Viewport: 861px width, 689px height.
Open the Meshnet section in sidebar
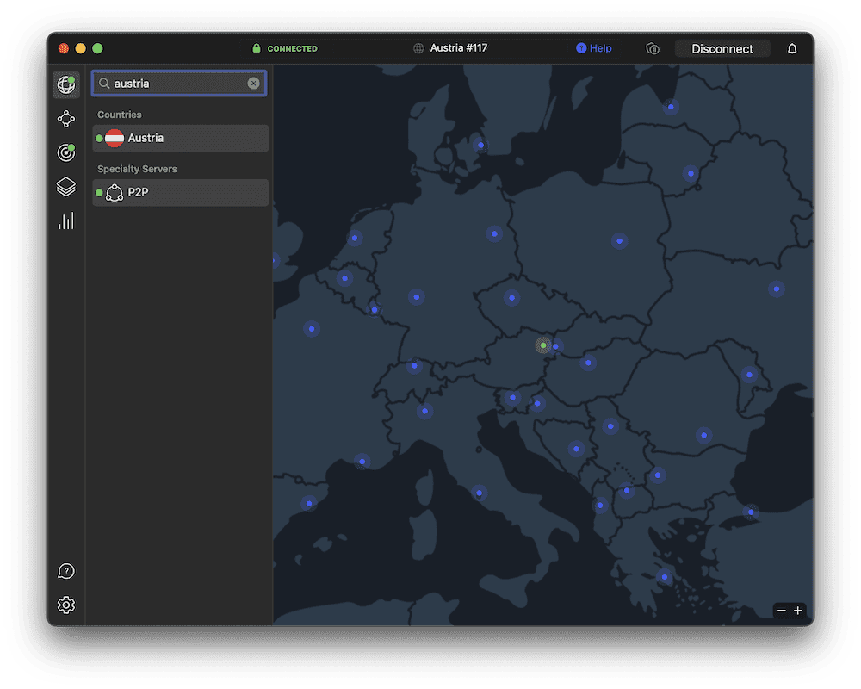(x=66, y=119)
